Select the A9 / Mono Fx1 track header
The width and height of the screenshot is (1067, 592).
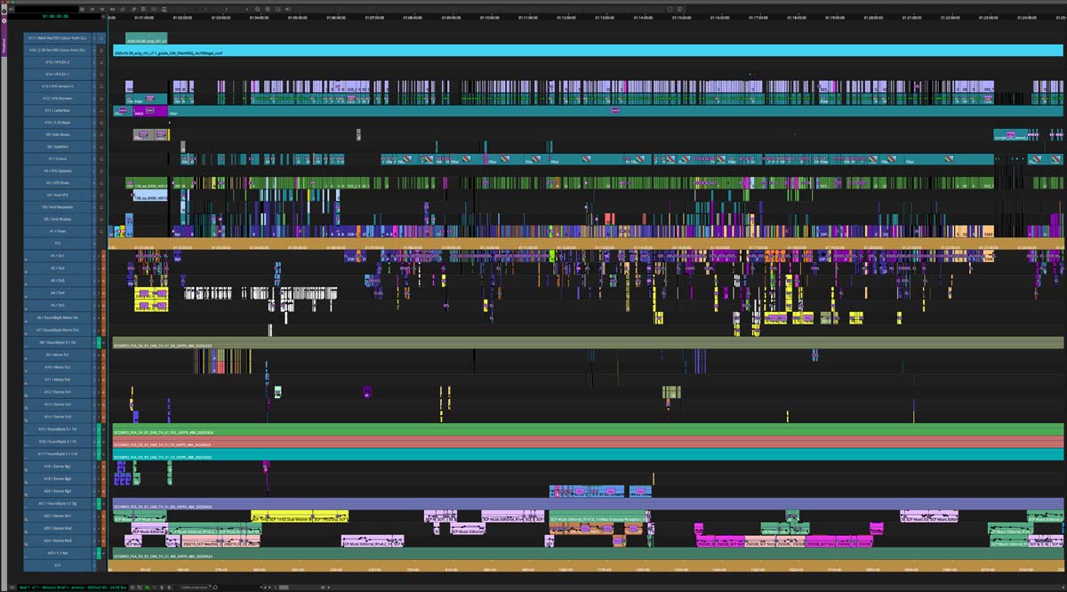click(58, 355)
